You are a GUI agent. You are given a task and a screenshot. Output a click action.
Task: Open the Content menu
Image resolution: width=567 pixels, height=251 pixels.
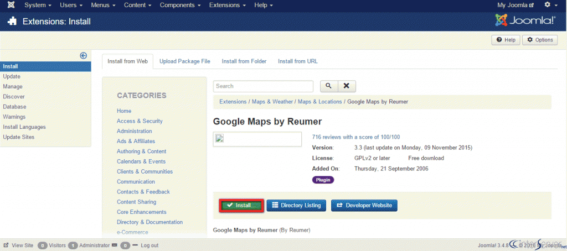pyautogui.click(x=138, y=5)
